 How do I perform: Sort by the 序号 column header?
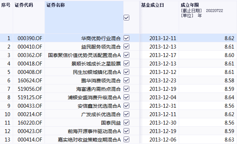pos(6,5)
